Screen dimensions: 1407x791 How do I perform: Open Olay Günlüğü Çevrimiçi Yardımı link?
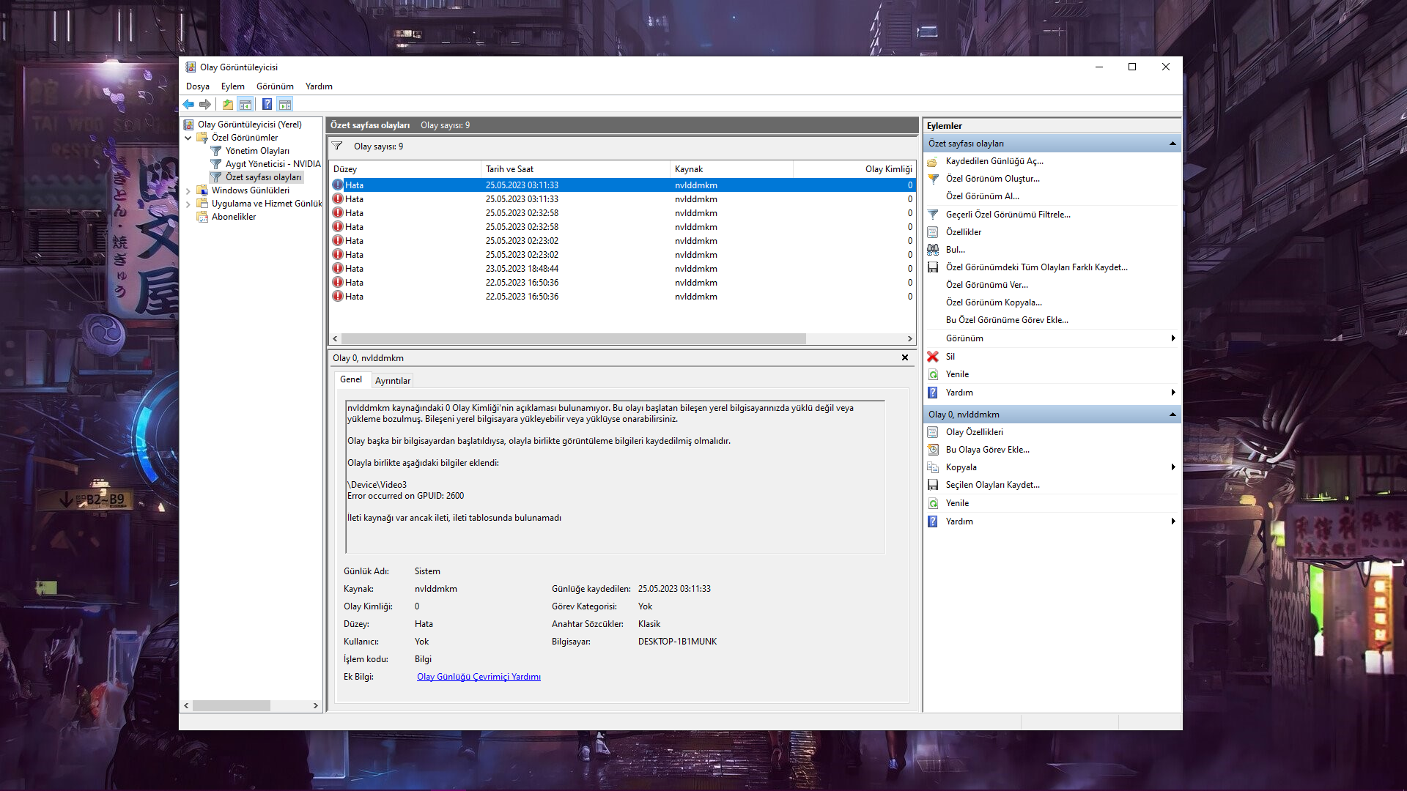(479, 677)
